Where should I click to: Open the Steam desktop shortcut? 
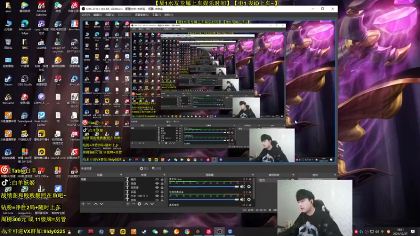[x=8, y=81]
